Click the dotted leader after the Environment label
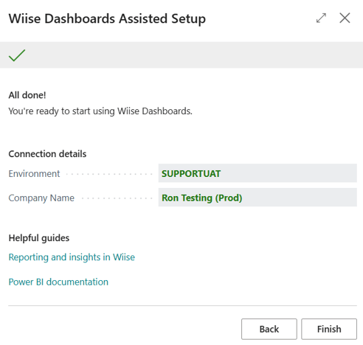Screen dimensions: 363x345 click(x=110, y=174)
